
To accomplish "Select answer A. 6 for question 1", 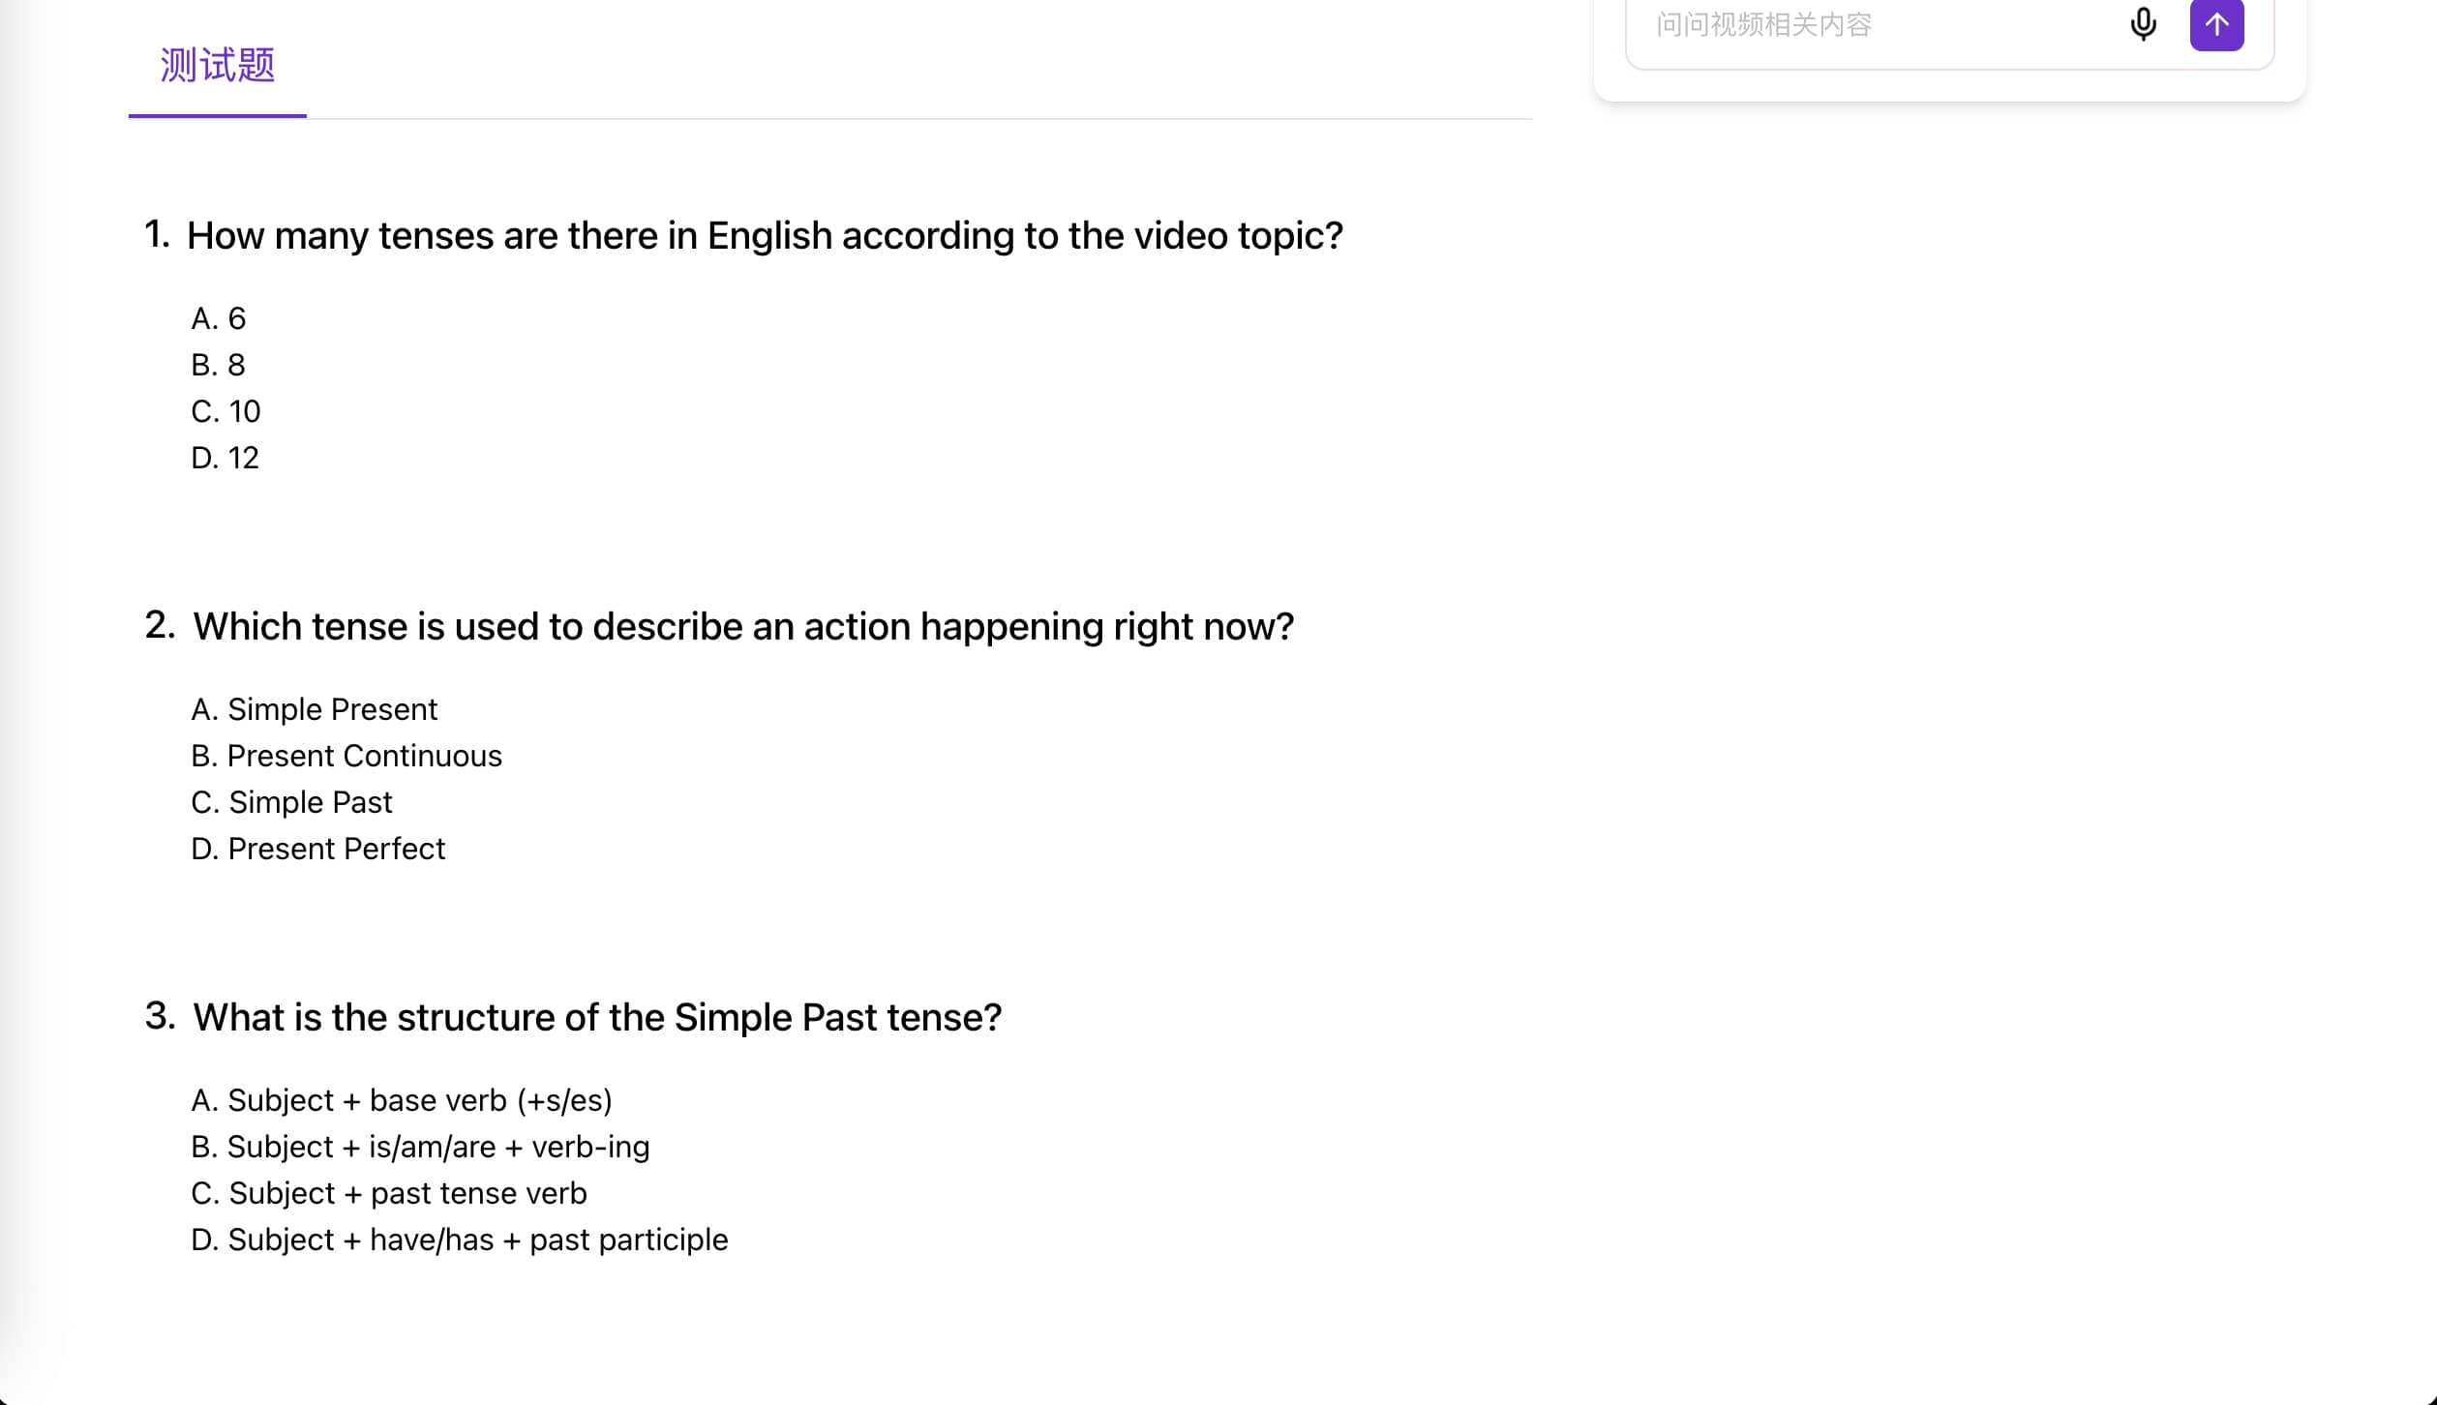I will pos(219,318).
